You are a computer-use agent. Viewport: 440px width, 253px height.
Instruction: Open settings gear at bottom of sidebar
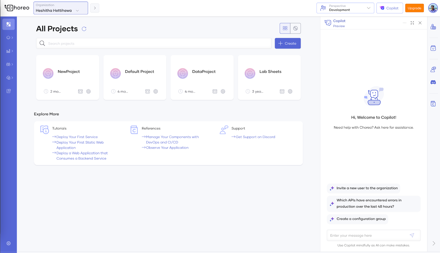(8, 243)
